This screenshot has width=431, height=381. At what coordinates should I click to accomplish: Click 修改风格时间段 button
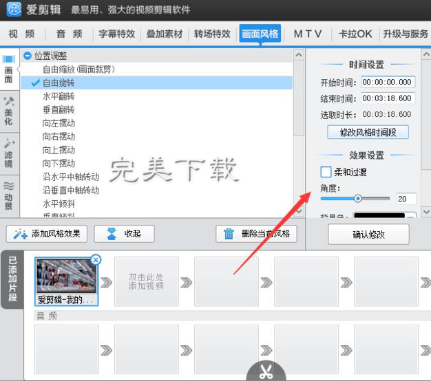(368, 132)
